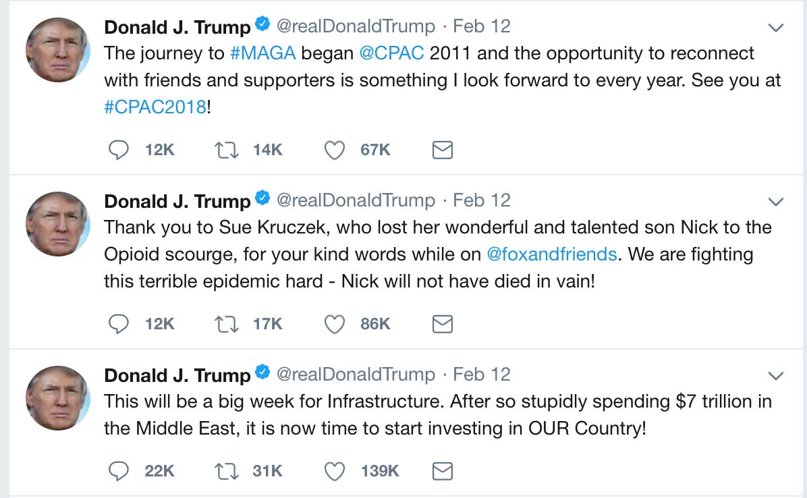Retweet the Opioid scourge tweet
807x498 pixels.
pyautogui.click(x=227, y=324)
